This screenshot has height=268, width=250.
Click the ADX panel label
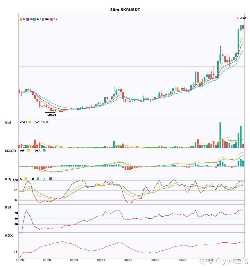[x=9, y=235]
